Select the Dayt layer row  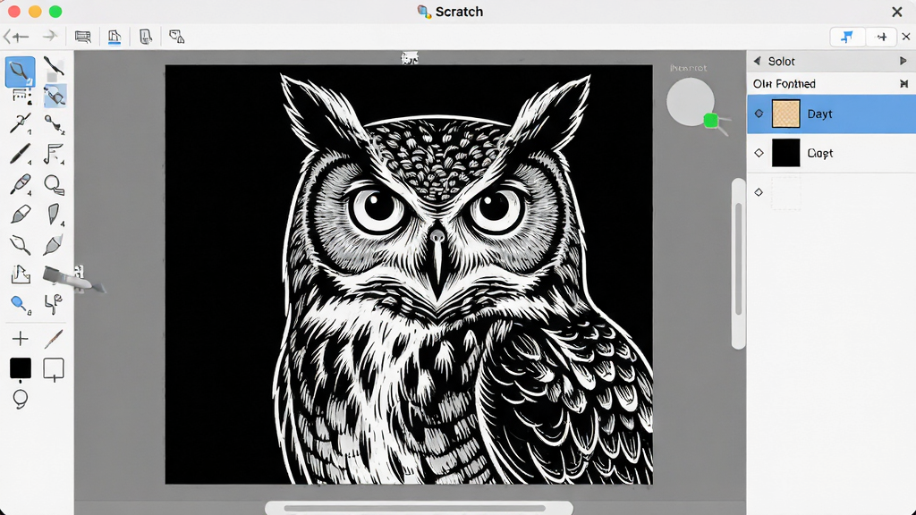click(831, 114)
